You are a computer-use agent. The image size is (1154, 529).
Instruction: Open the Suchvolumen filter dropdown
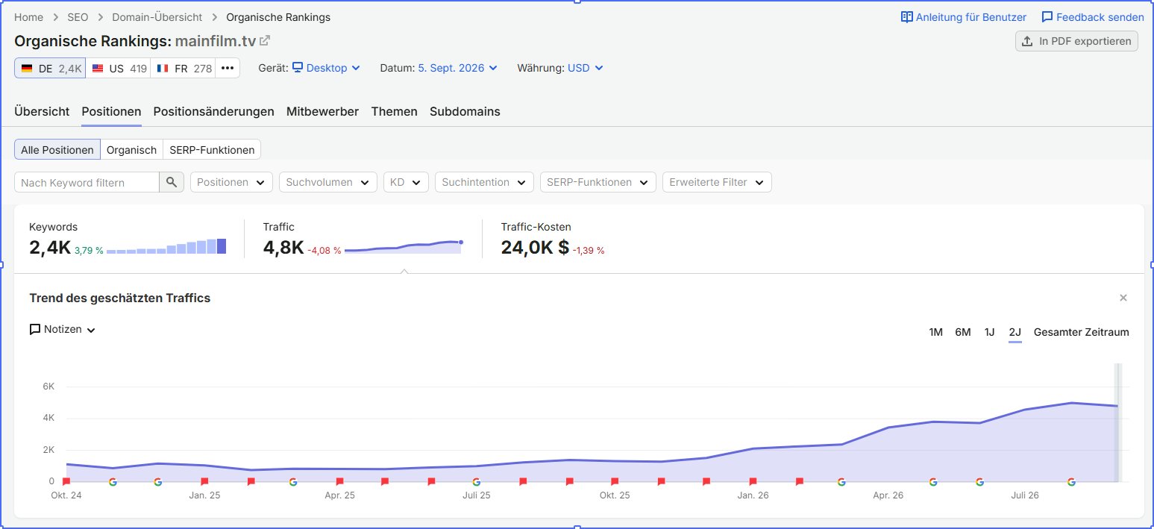[x=327, y=182]
